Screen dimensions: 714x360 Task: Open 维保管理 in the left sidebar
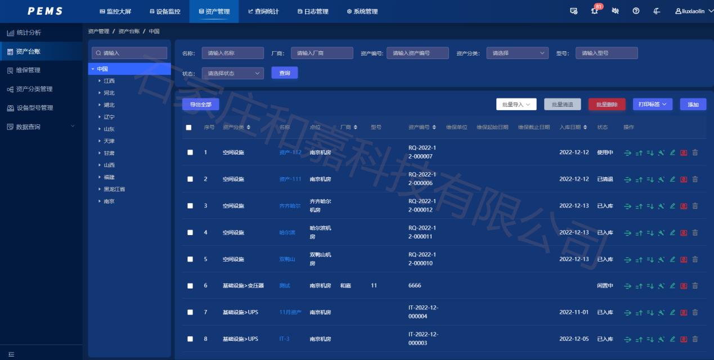[28, 70]
